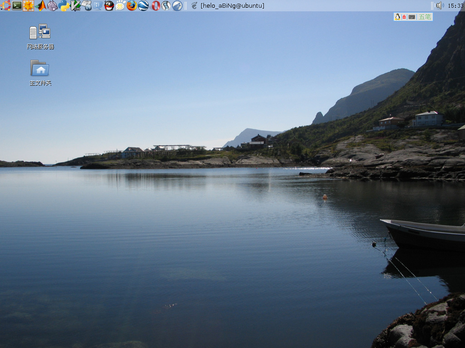The width and height of the screenshot is (465, 348).
Task: Switch the 五笔 input method
Action: (x=425, y=17)
